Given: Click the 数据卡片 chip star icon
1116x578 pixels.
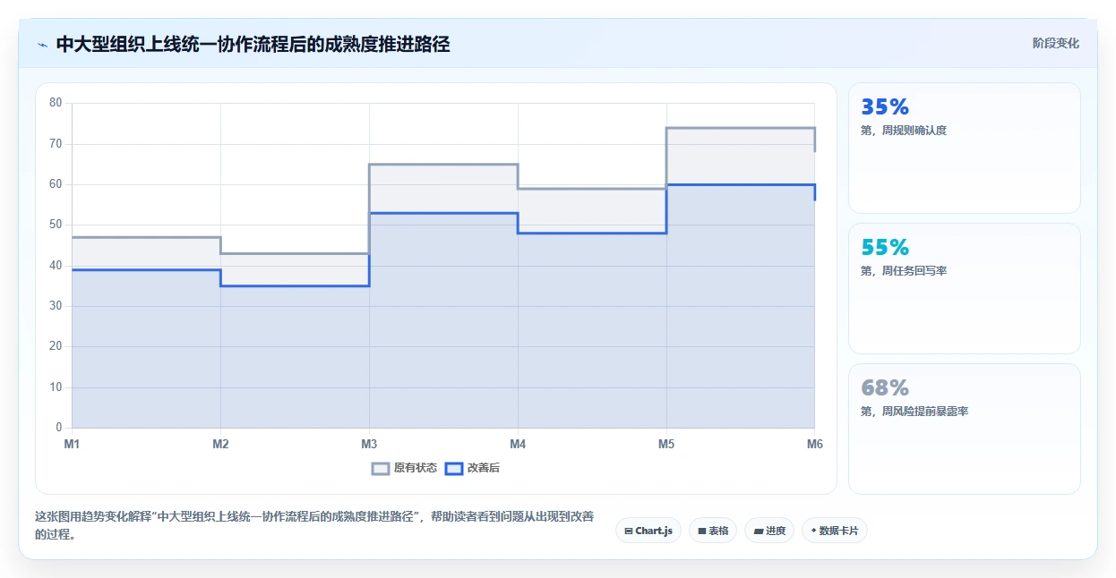Looking at the screenshot, I should tap(813, 531).
